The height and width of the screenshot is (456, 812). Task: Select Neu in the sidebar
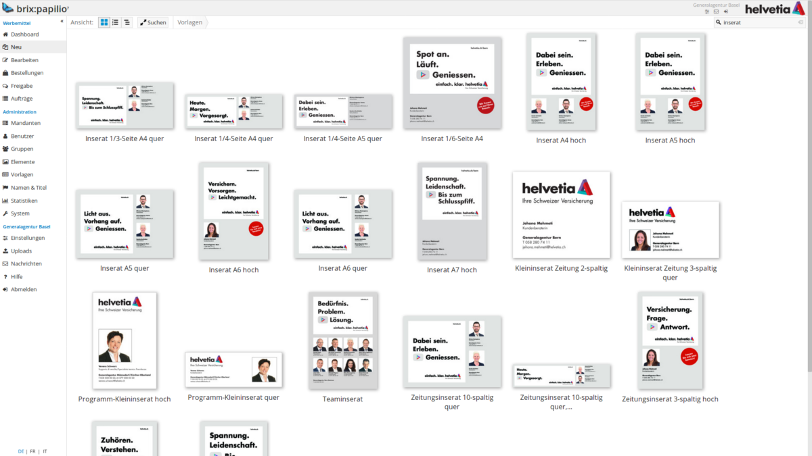tap(33, 47)
